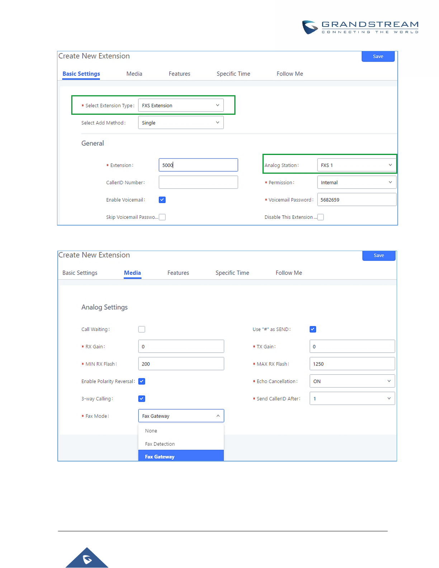Uncheck Enable Polarity Reversal
The height and width of the screenshot is (568, 439).
coord(142,381)
